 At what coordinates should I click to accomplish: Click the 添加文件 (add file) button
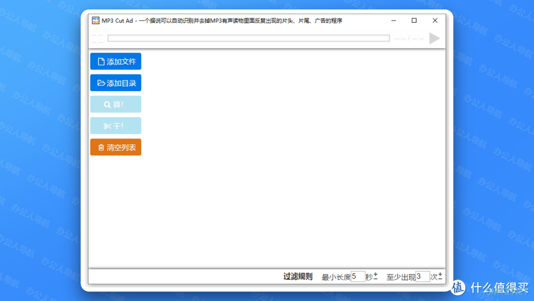(x=116, y=61)
